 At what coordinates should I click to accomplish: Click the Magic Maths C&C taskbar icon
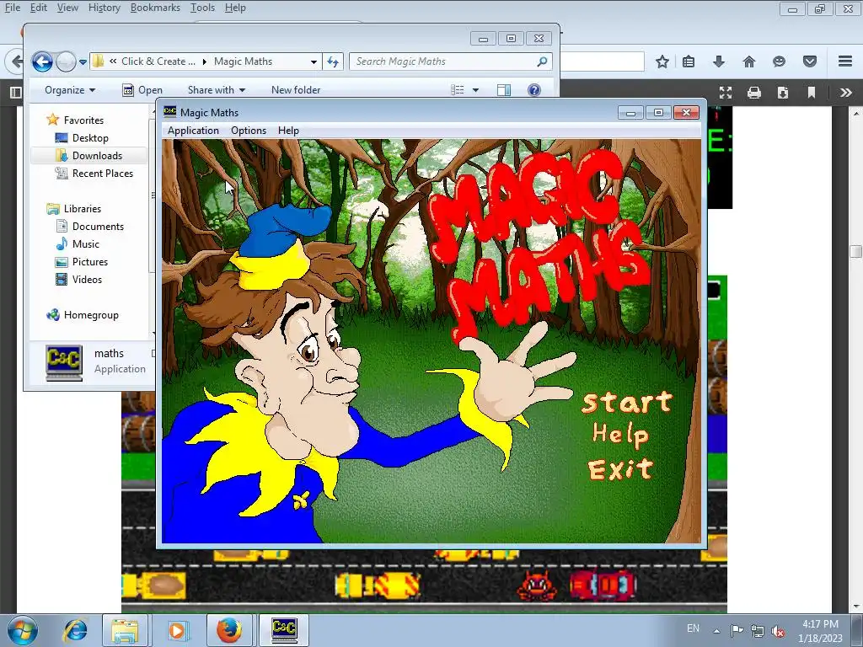coord(284,630)
